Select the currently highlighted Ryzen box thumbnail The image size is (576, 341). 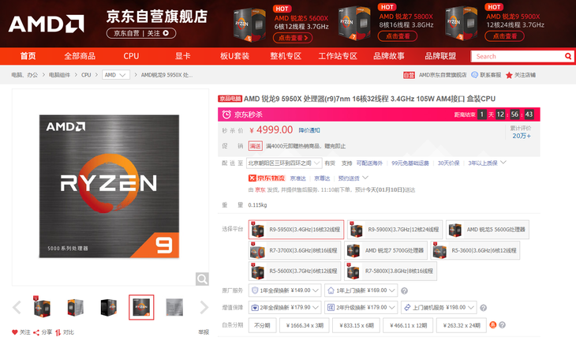click(x=141, y=307)
